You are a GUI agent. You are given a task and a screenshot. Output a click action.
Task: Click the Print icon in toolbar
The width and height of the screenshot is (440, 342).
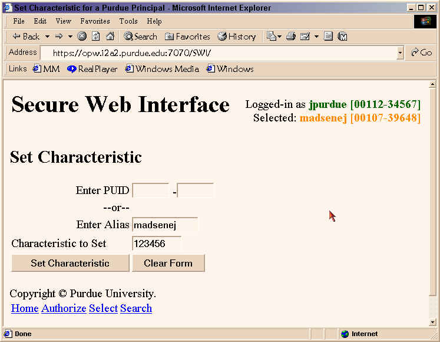coord(290,37)
